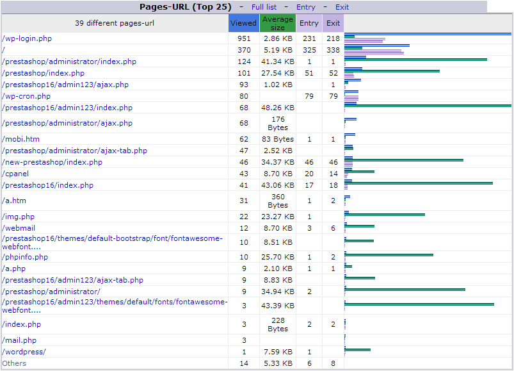
Task: Click the blue Viewed column header
Action: (243, 23)
